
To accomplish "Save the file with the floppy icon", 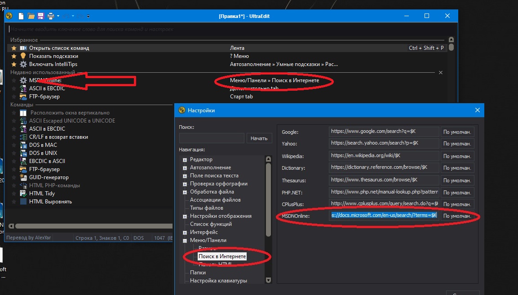I will (40, 16).
